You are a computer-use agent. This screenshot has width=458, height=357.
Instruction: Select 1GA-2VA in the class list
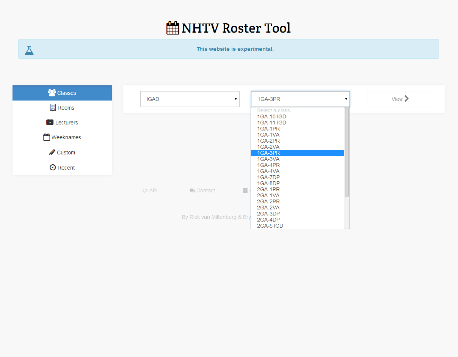[297, 147]
